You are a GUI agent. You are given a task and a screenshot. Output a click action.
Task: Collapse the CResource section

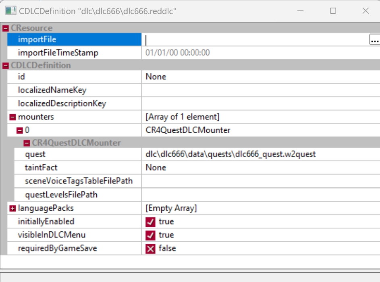coord(6,28)
